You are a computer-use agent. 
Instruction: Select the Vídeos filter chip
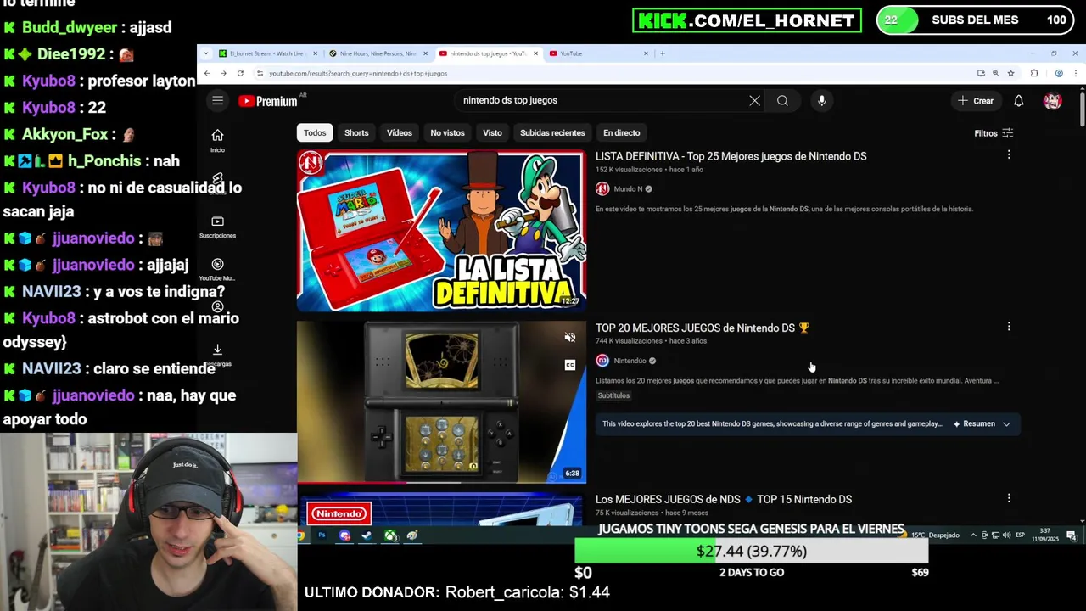pyautogui.click(x=400, y=133)
